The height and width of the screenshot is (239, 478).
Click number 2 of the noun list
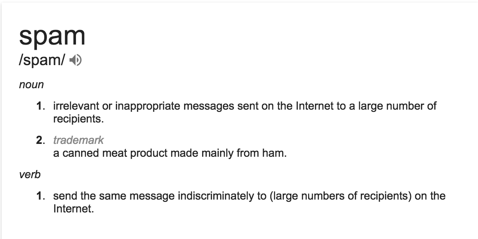[40, 140]
